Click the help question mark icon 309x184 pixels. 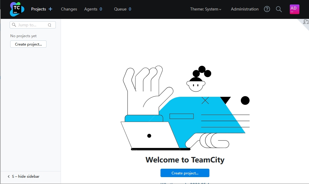click(x=267, y=9)
